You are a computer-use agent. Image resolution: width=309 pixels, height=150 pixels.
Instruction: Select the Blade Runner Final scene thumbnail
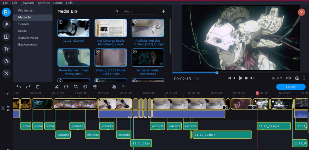74,58
